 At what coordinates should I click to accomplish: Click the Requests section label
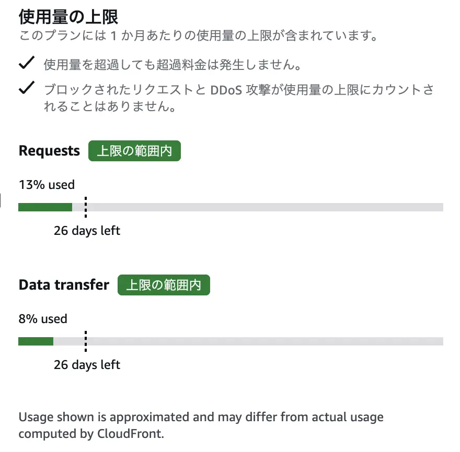[x=49, y=151]
